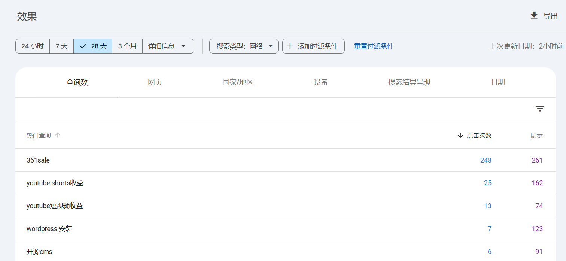This screenshot has height=261, width=566.
Task: Open the 国家/地区 tab
Action: (238, 82)
